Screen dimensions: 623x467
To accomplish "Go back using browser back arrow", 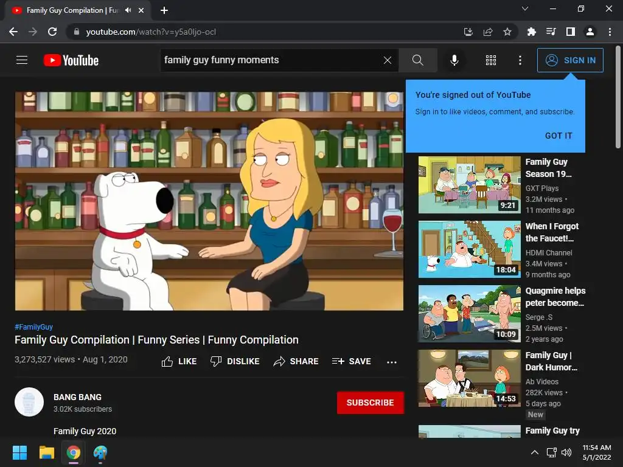I will [x=13, y=32].
